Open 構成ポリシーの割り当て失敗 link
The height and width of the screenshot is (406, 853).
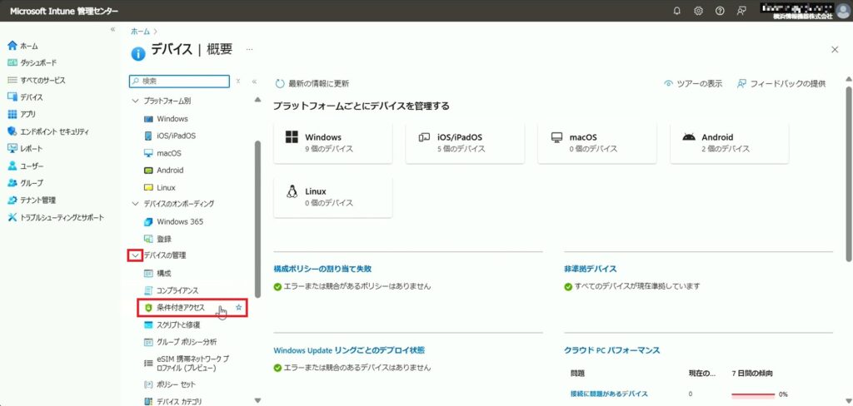(x=322, y=269)
